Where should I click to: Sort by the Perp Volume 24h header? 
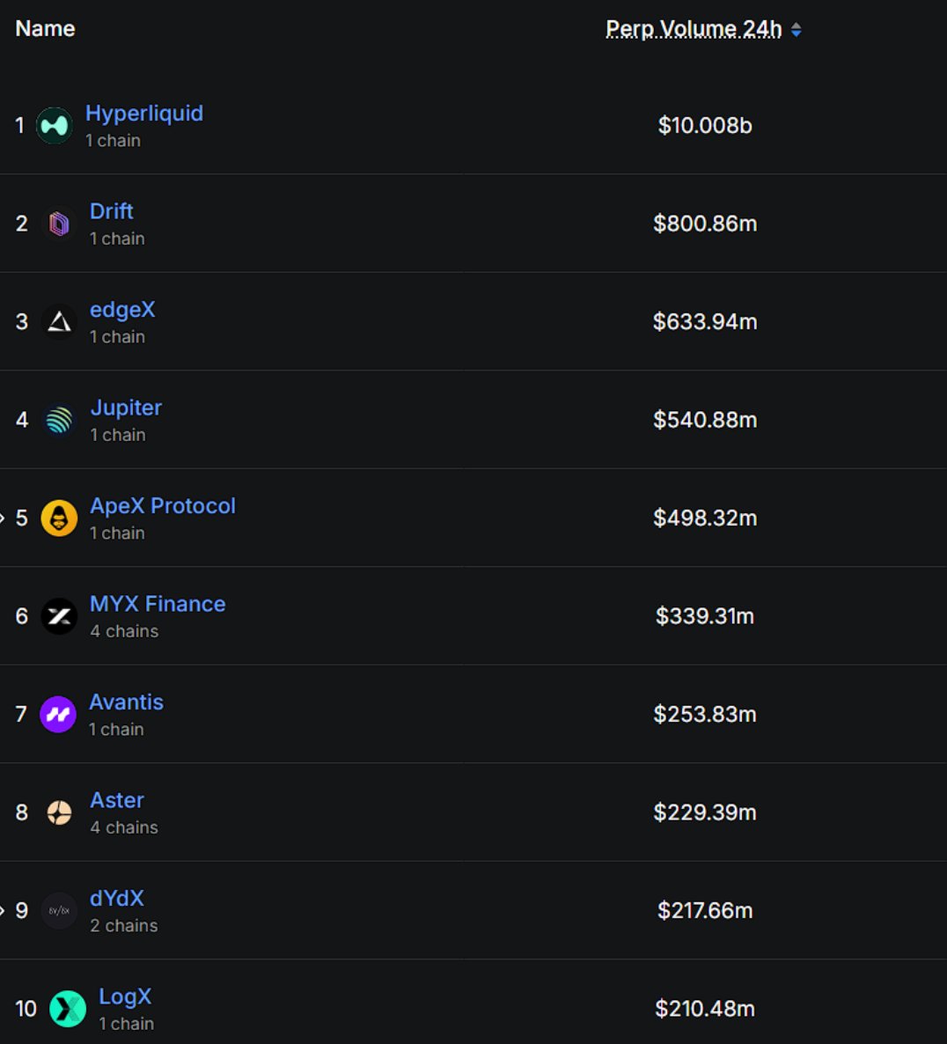694,29
